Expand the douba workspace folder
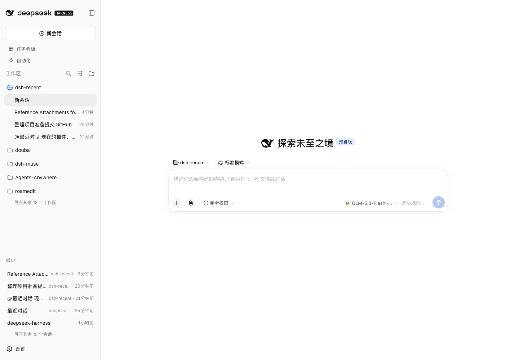The image size is (519, 360). tap(50, 150)
